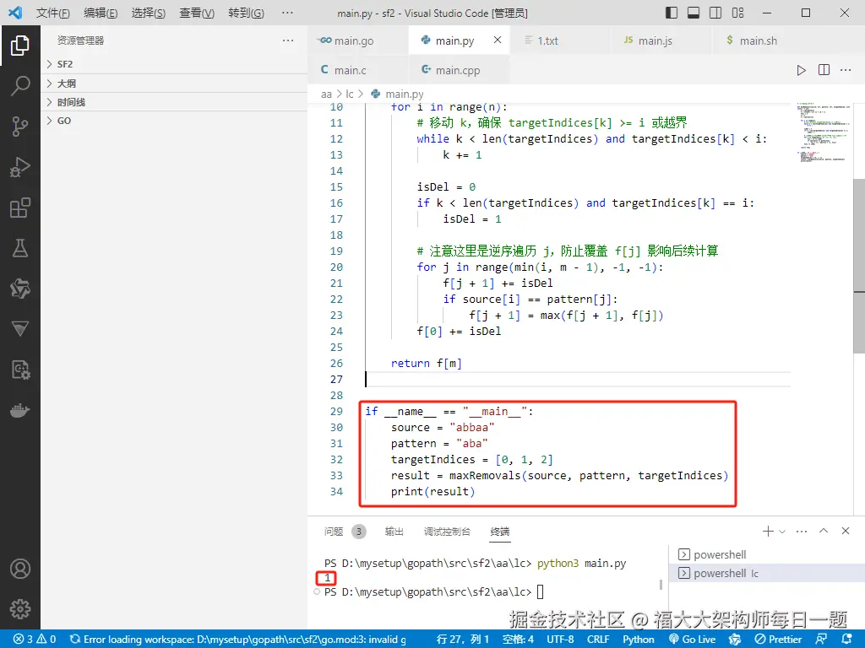Add a new terminal with plus icon
The width and height of the screenshot is (865, 648).
[767, 532]
